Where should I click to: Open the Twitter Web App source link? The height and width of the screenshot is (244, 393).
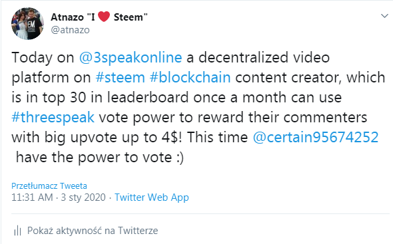coord(152,197)
